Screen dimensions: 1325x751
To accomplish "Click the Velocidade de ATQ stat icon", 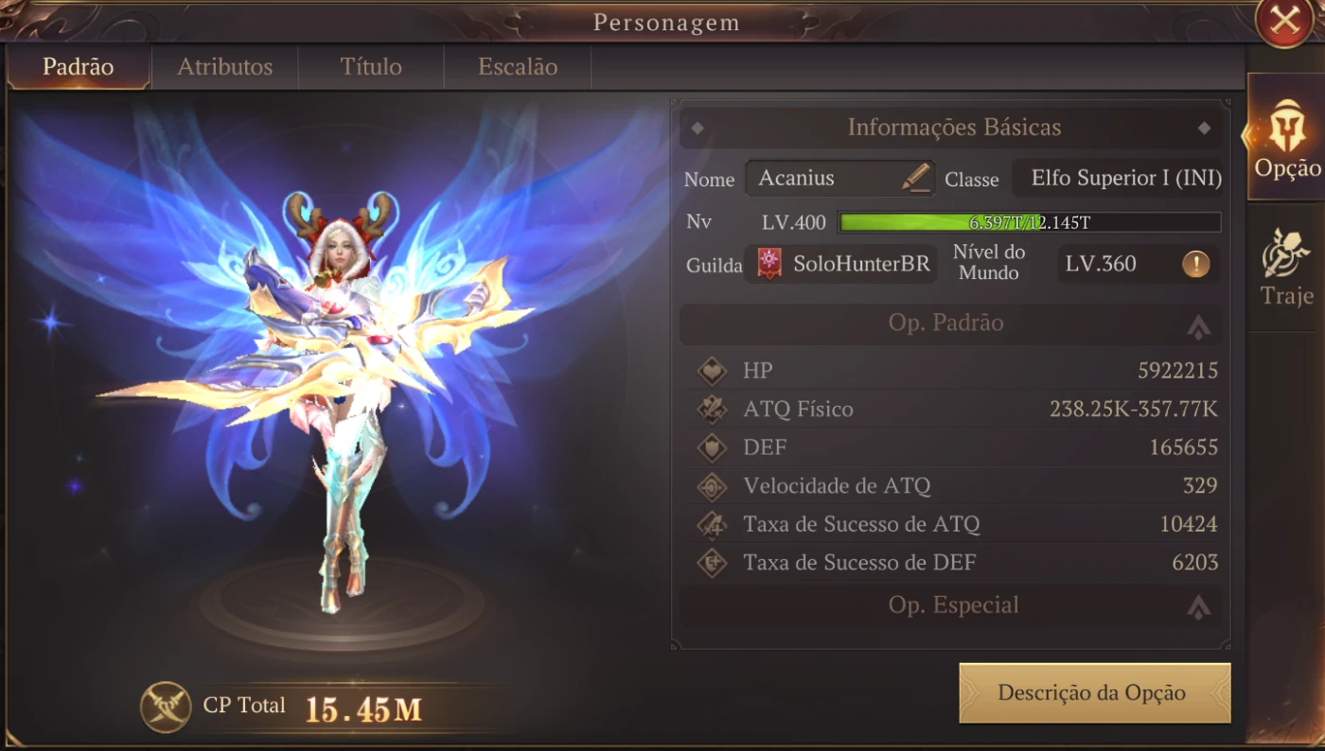I will [712, 486].
